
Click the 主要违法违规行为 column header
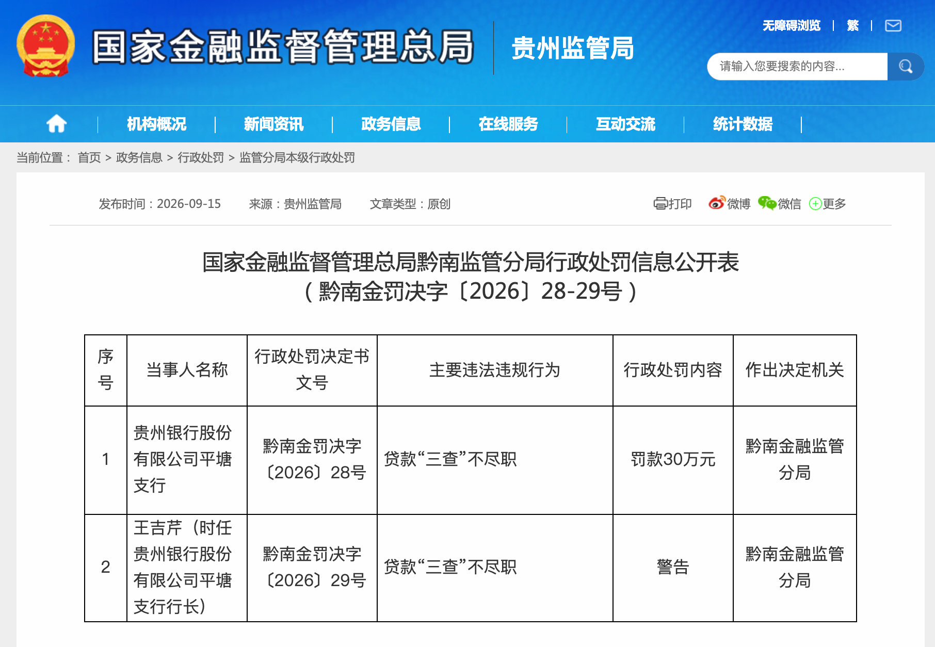tap(495, 370)
